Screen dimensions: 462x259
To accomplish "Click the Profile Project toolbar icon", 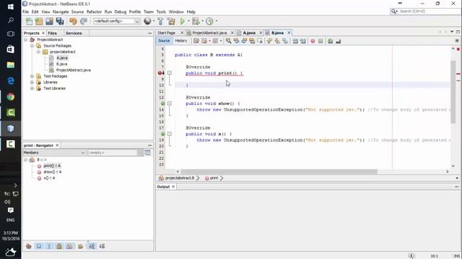I will click(x=209, y=21).
